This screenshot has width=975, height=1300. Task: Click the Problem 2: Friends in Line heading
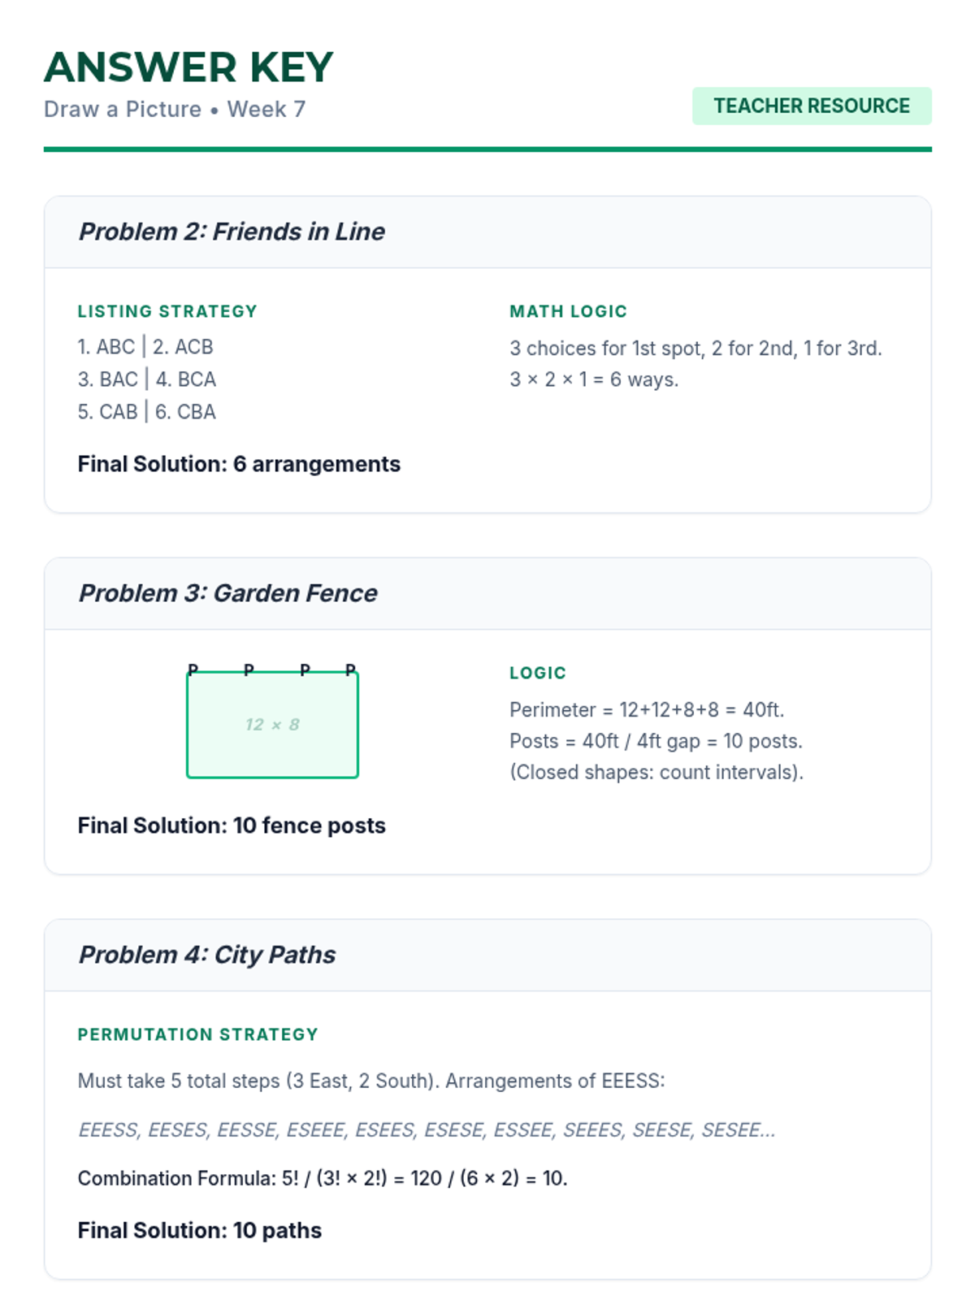click(x=232, y=232)
